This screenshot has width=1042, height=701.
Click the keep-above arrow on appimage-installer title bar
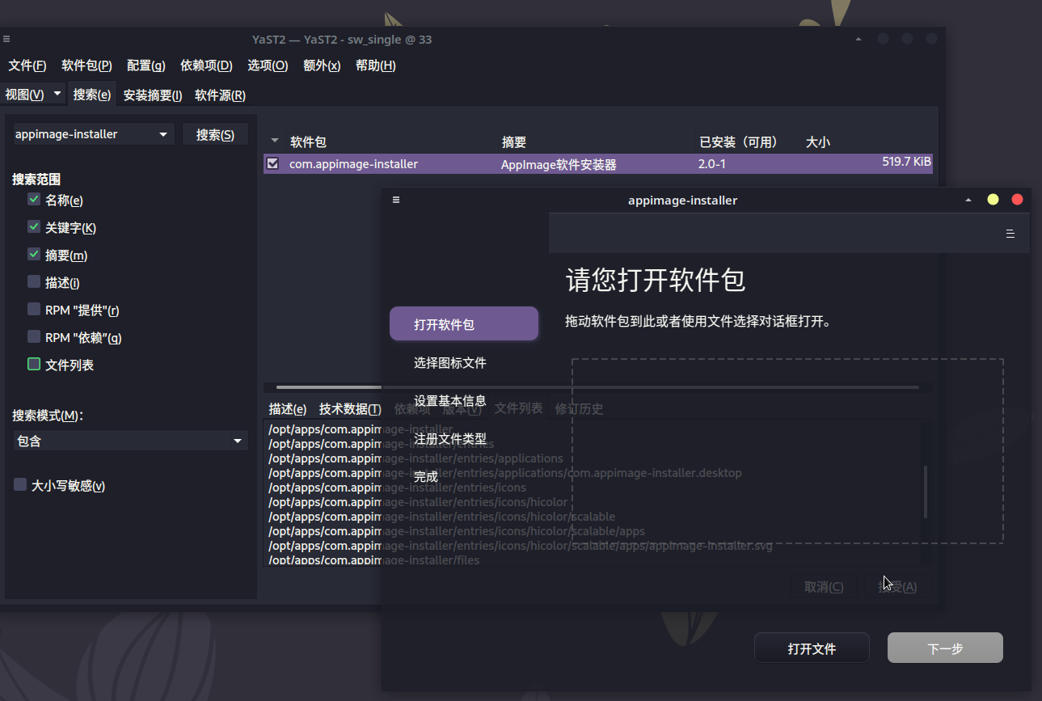click(x=968, y=200)
